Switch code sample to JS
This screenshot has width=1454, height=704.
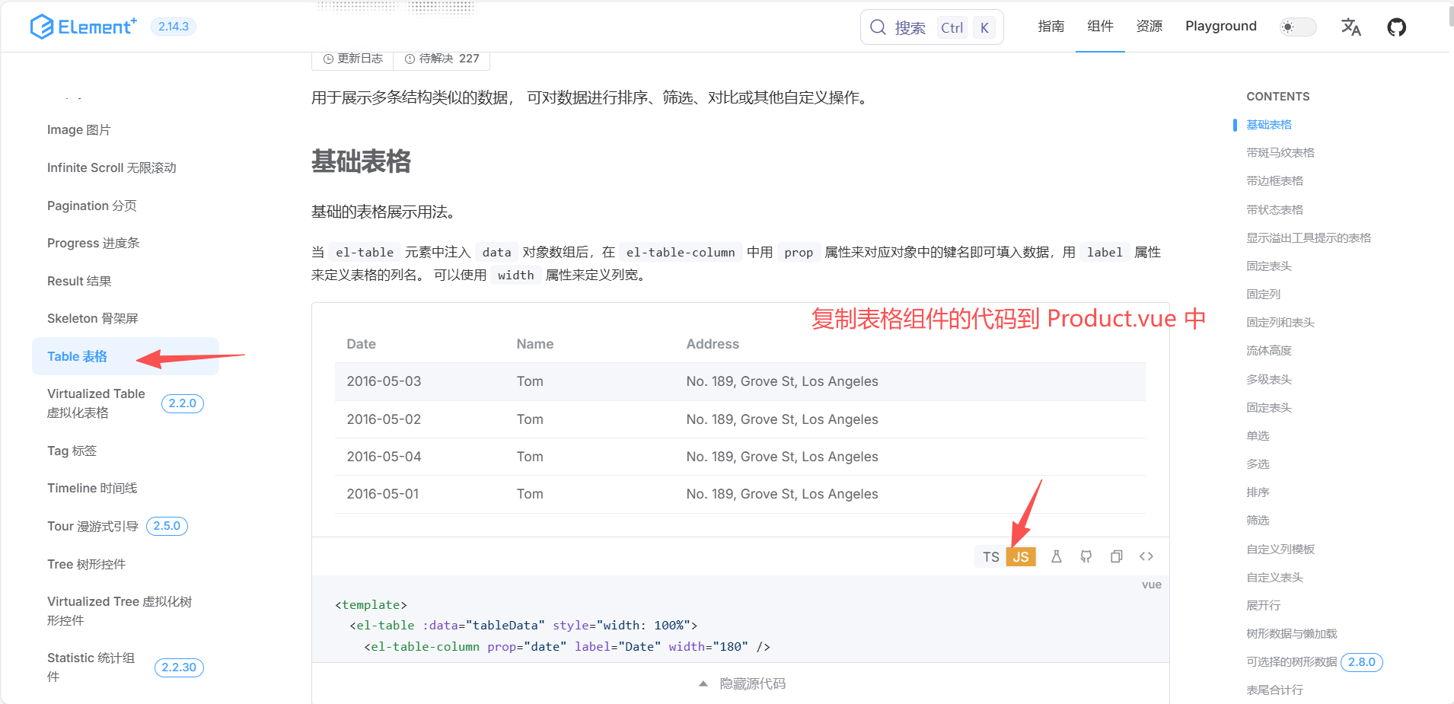1021,557
